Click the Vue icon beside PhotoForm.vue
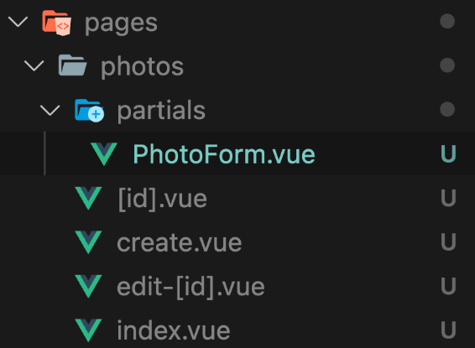The height and width of the screenshot is (348, 475). [104, 154]
